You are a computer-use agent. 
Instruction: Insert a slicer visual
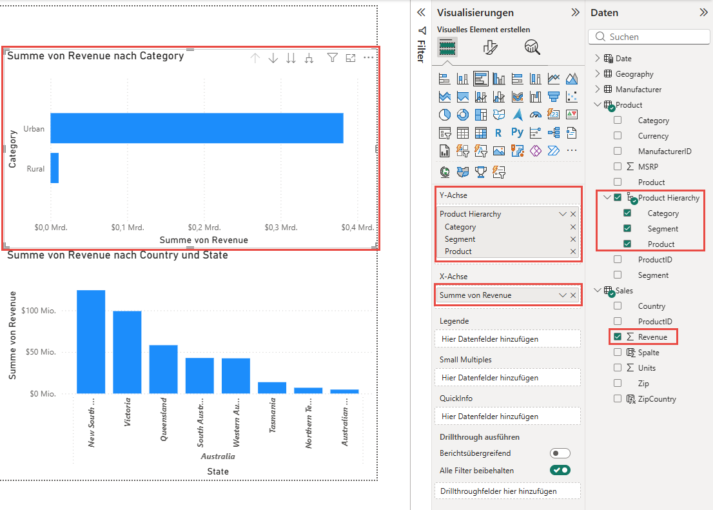pyautogui.click(x=444, y=133)
